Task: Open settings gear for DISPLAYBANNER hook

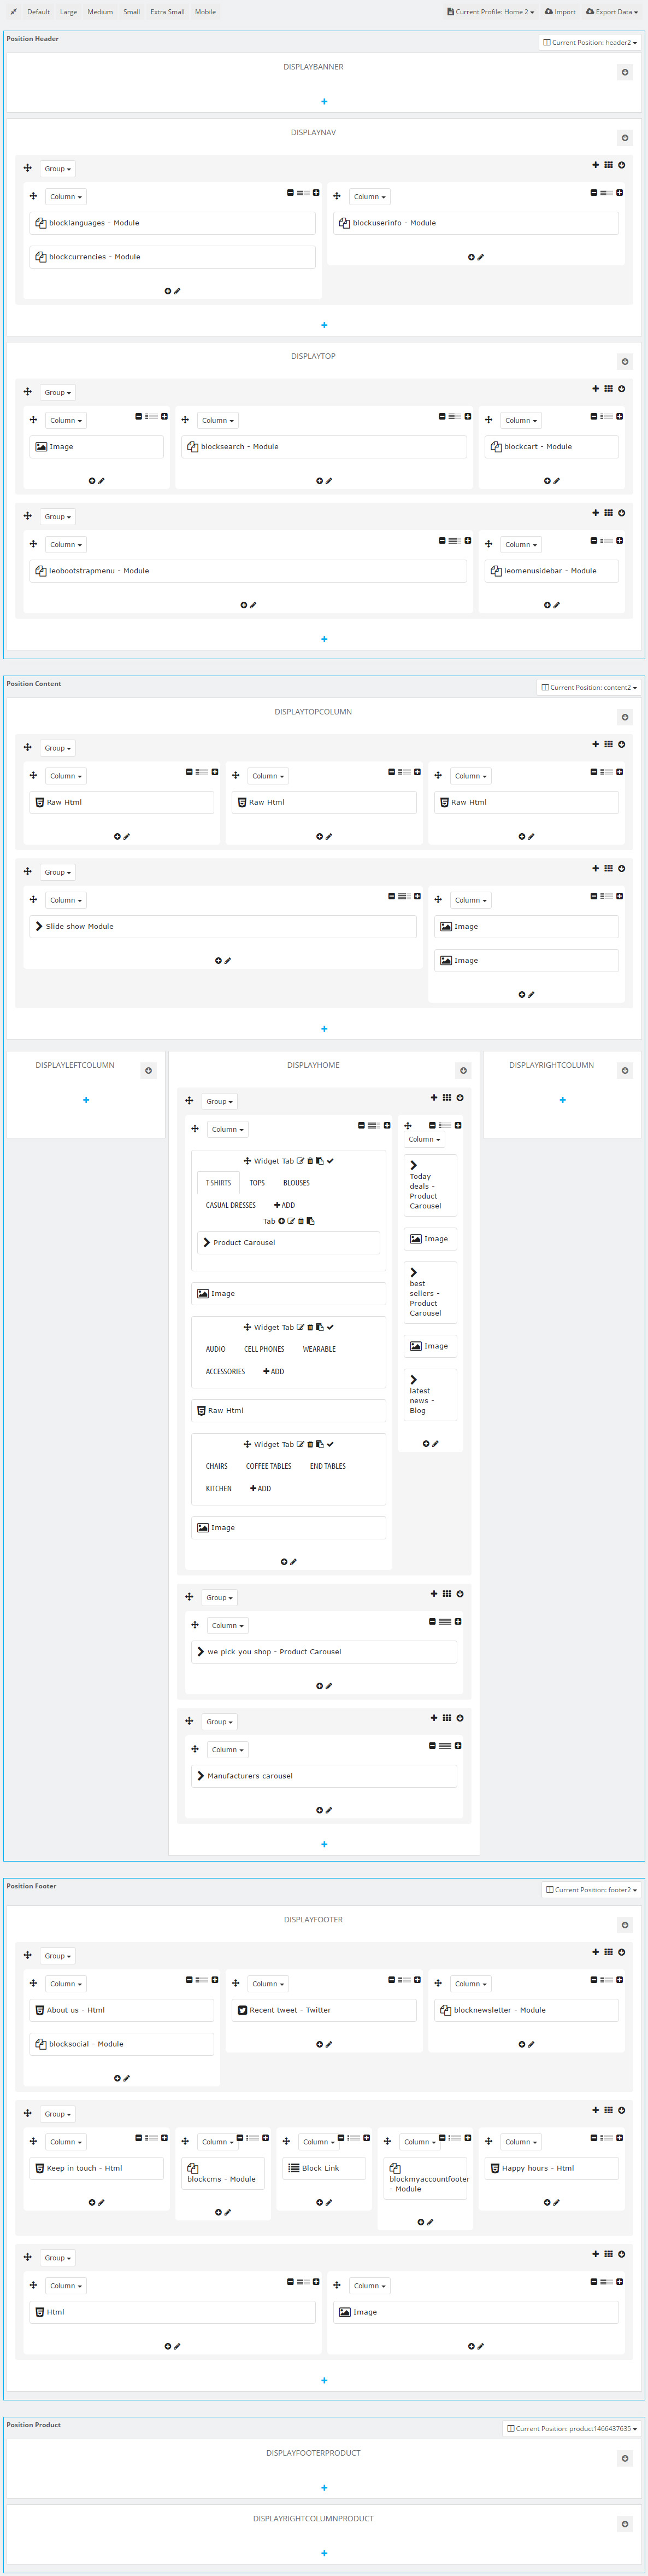Action: [x=625, y=72]
